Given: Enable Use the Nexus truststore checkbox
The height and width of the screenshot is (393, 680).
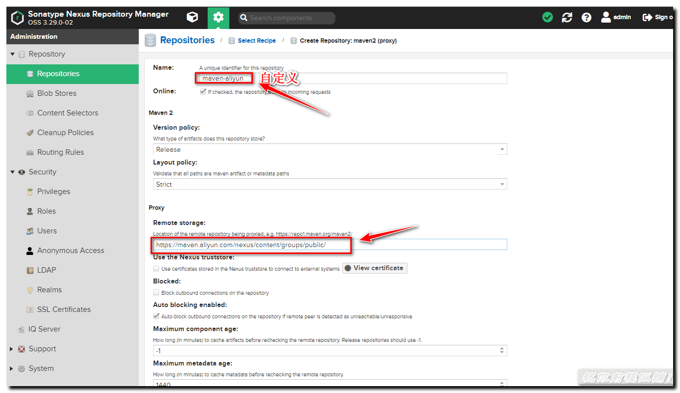Looking at the screenshot, I should (x=156, y=269).
